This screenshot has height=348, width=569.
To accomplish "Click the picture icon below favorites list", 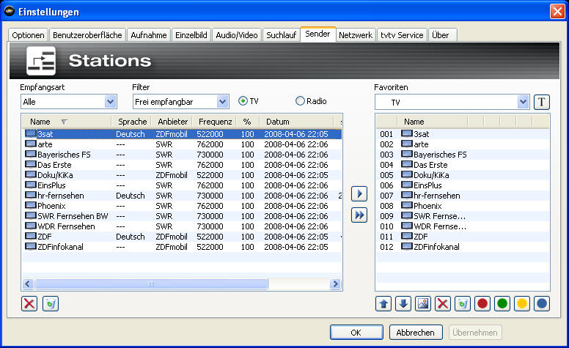I will tap(423, 304).
